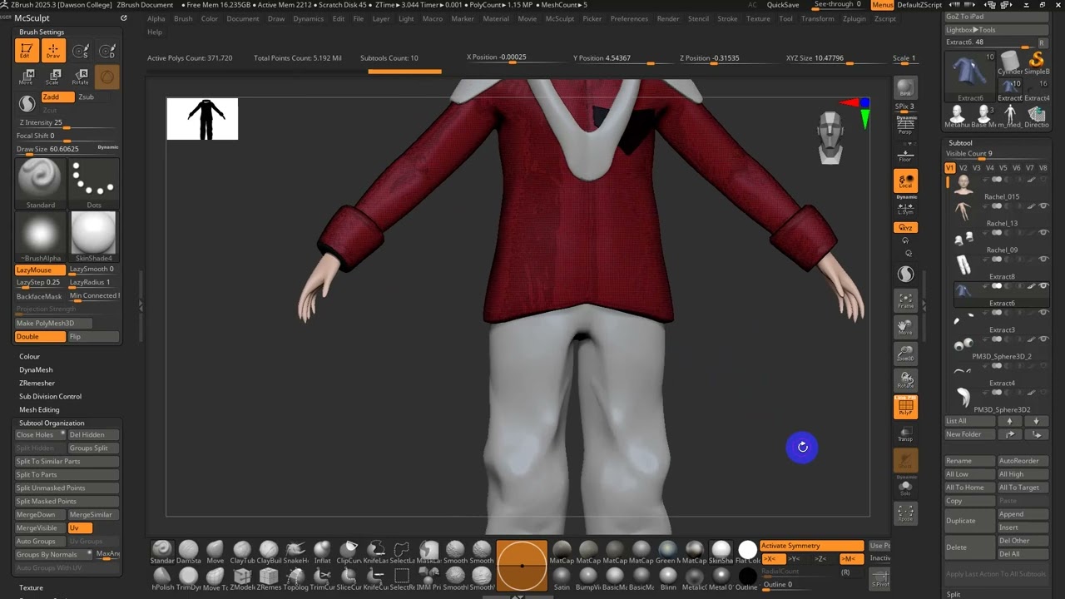This screenshot has height=599, width=1065.
Task: Collapse the Subtool Organization section
Action: 52,423
